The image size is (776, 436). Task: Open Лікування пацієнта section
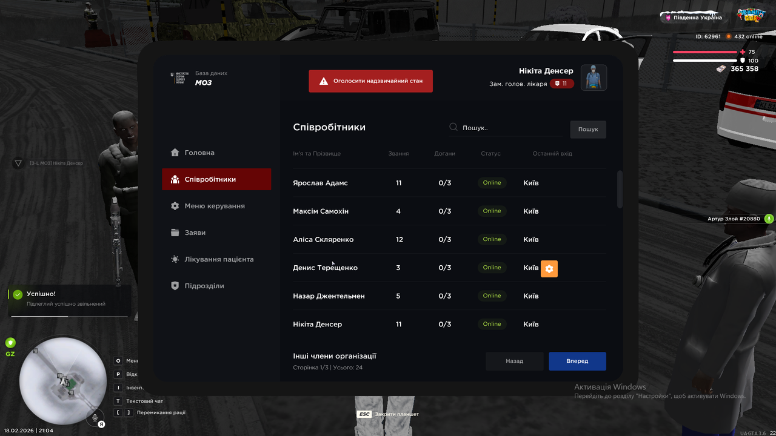(216, 259)
